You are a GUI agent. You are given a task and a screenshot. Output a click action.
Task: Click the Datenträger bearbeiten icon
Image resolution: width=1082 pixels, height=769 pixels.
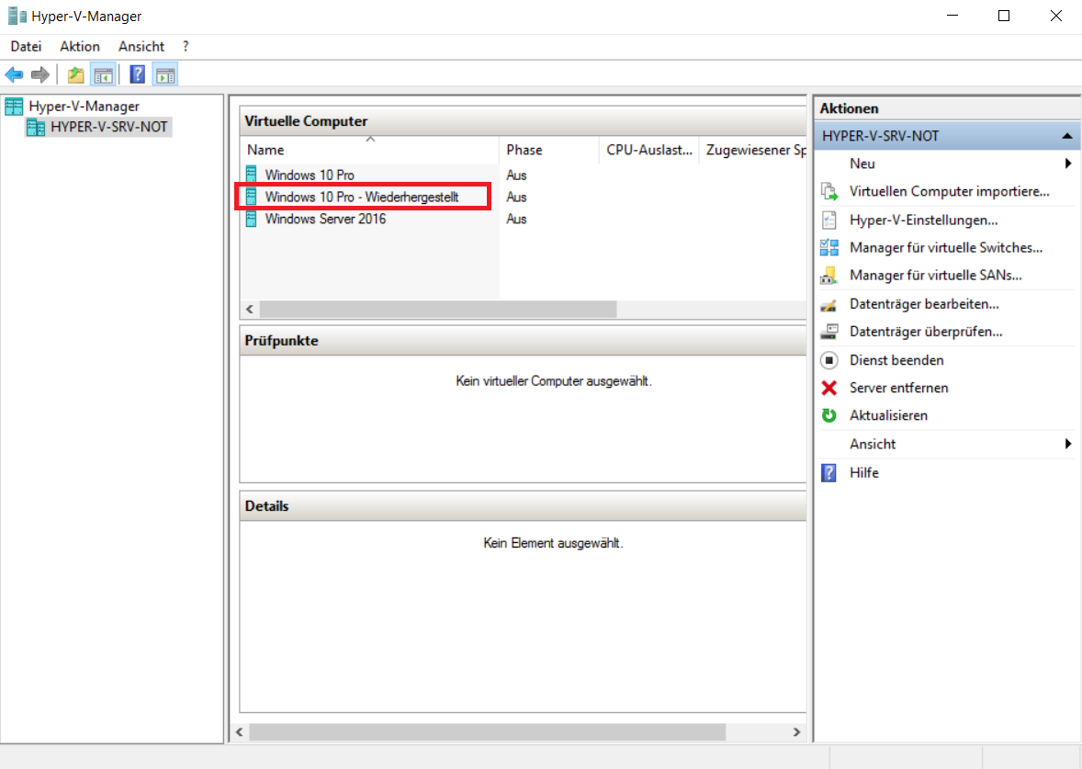(x=829, y=304)
